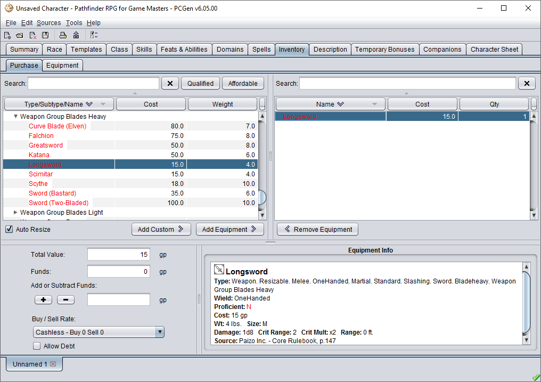This screenshot has width=541, height=382.
Task: Collapse Weapon Group Blades Heavy node
Action: 15,116
